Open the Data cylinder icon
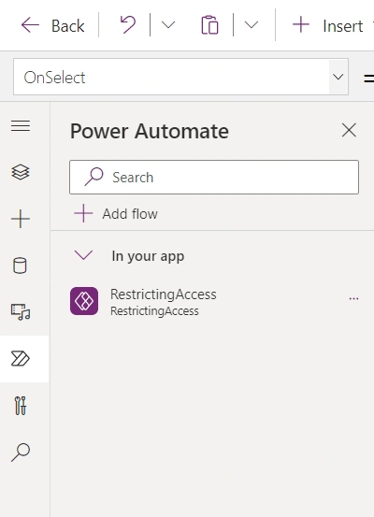This screenshot has width=374, height=517. point(20,266)
